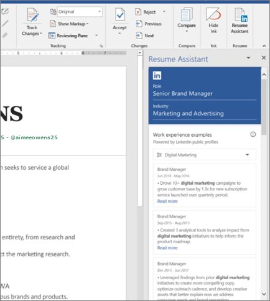This screenshot has width=270, height=301.
Task: Click the Compare documents icon
Action: pos(187,14)
